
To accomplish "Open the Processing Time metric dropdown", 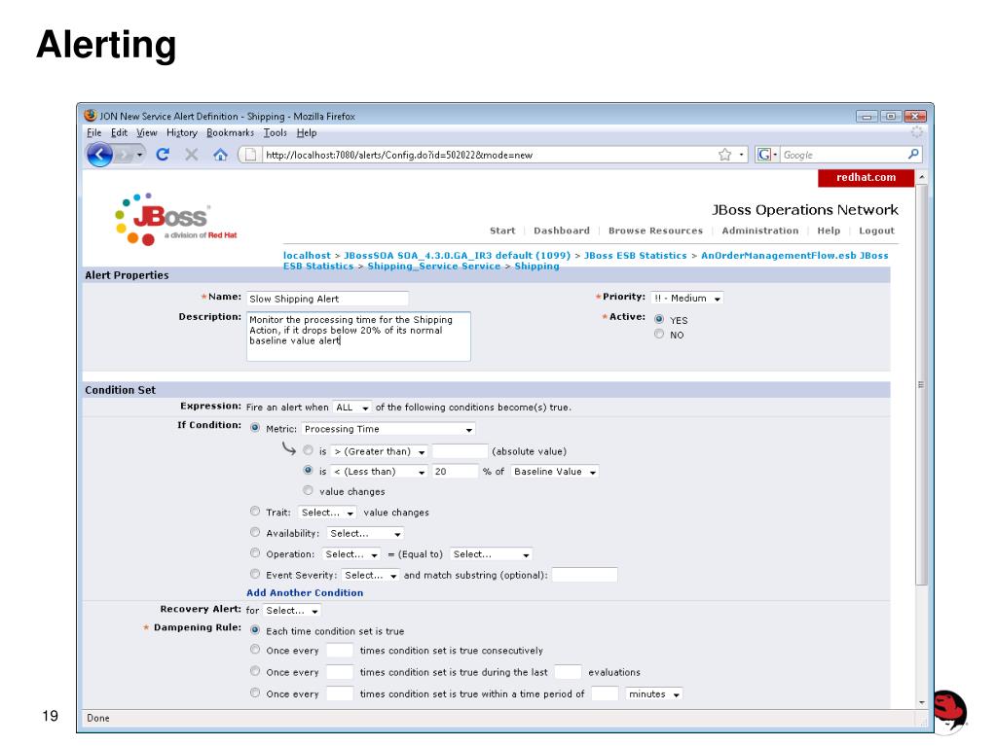I will (388, 430).
